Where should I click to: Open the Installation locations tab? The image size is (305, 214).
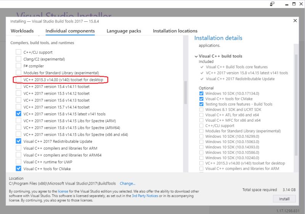tap(175, 31)
